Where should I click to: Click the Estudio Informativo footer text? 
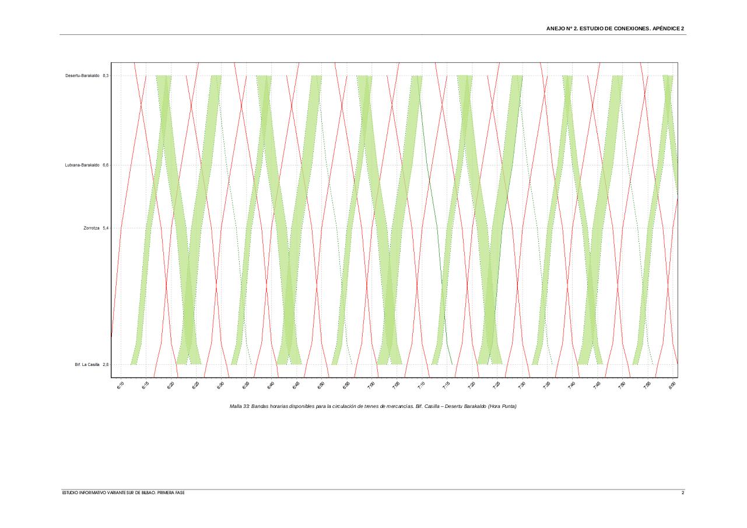point(124,493)
